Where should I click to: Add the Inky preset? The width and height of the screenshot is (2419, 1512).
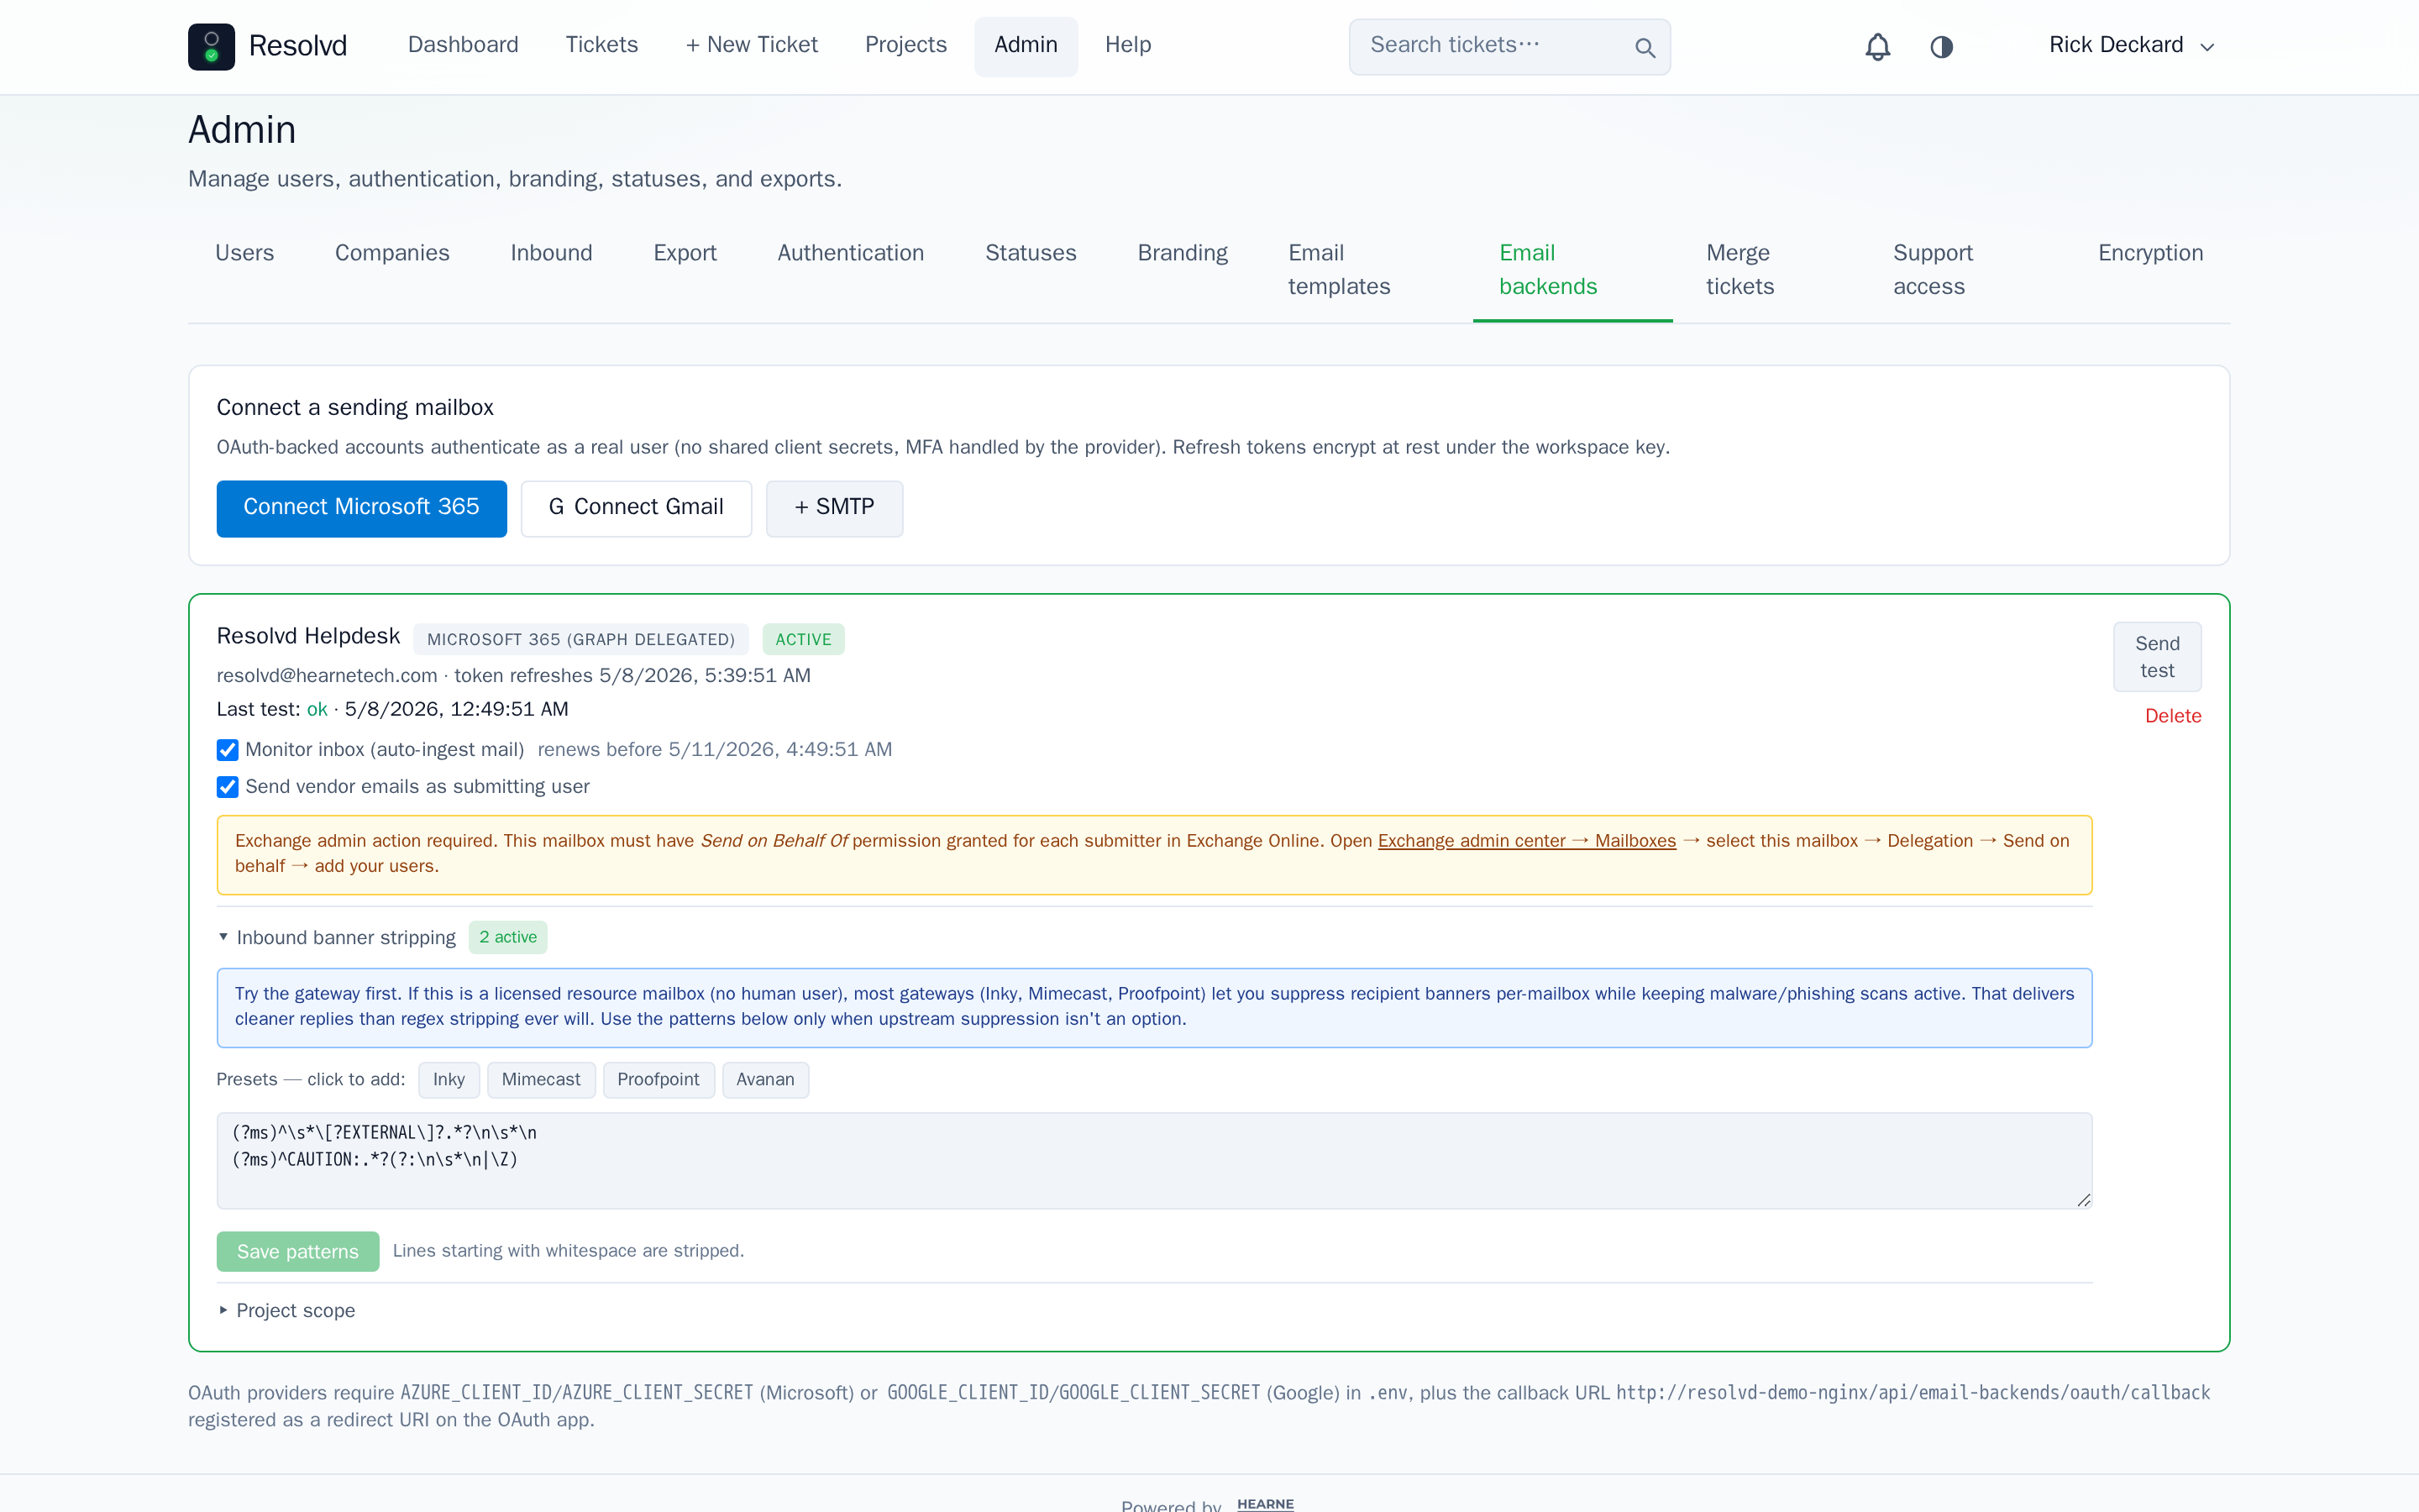(x=448, y=1080)
